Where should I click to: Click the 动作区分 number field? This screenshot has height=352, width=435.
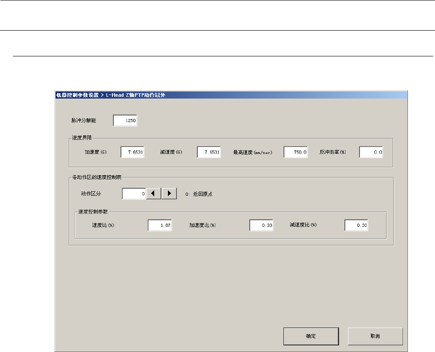(x=134, y=194)
